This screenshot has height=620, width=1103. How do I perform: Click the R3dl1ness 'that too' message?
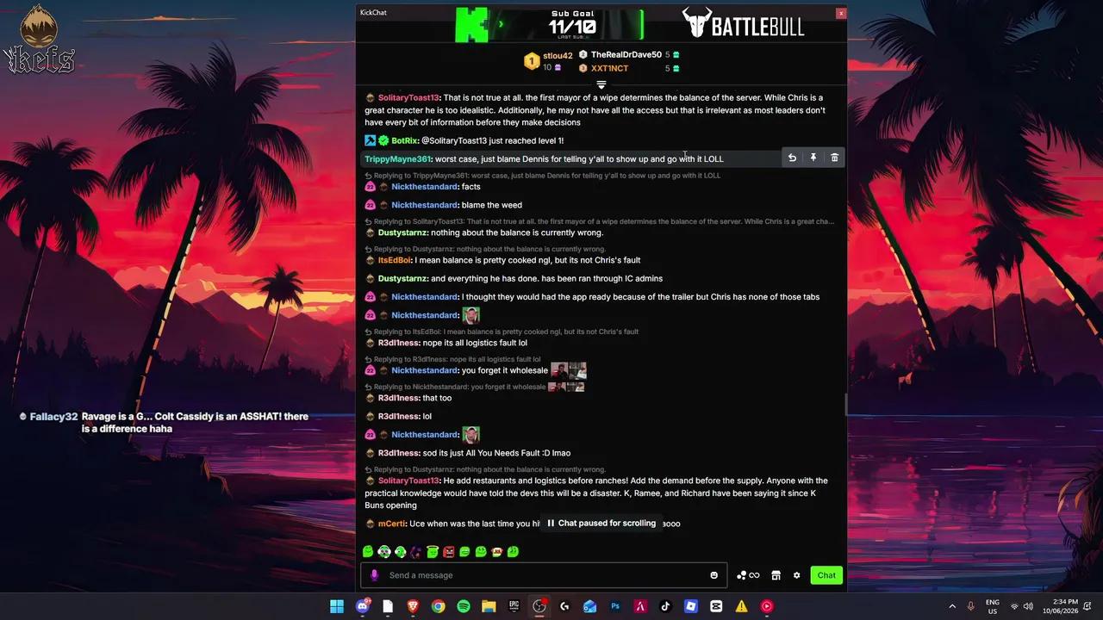[408, 398]
